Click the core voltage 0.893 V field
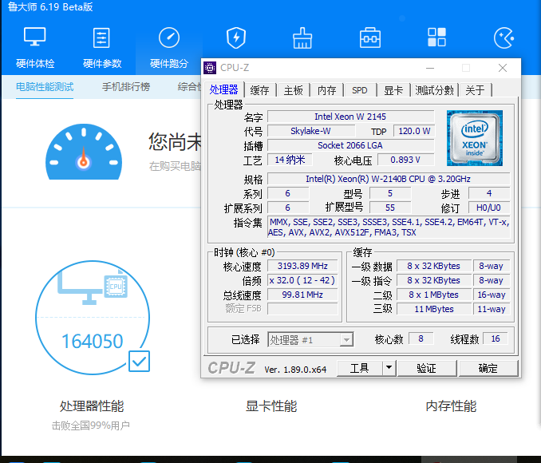 [405, 160]
